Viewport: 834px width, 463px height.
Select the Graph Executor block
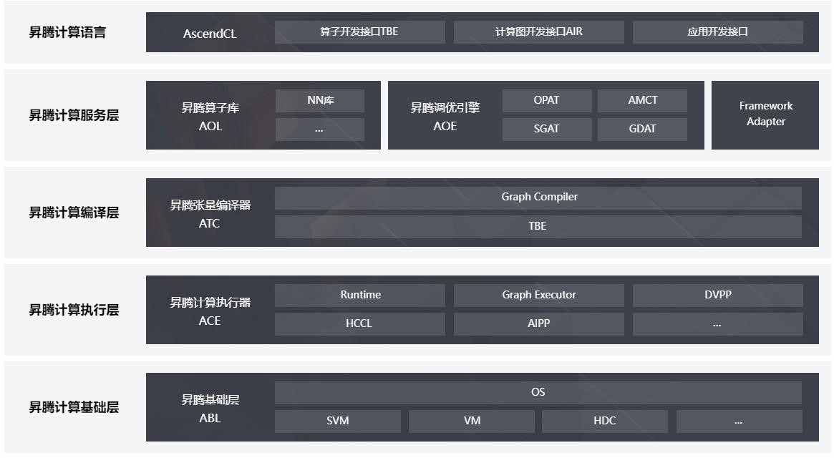(538, 296)
